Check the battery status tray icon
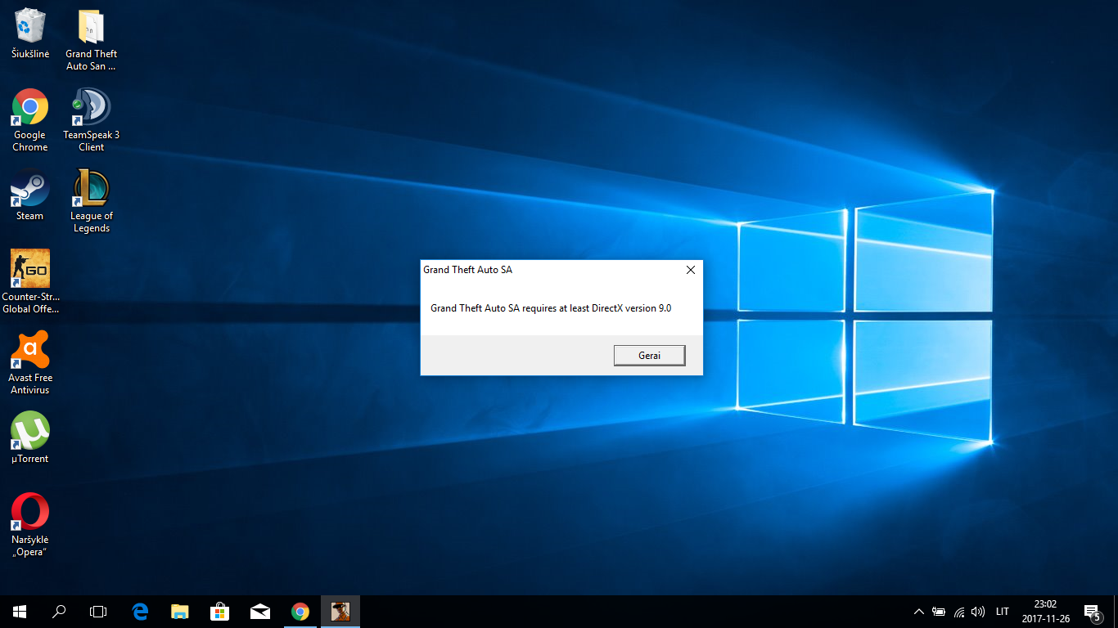 click(x=939, y=612)
